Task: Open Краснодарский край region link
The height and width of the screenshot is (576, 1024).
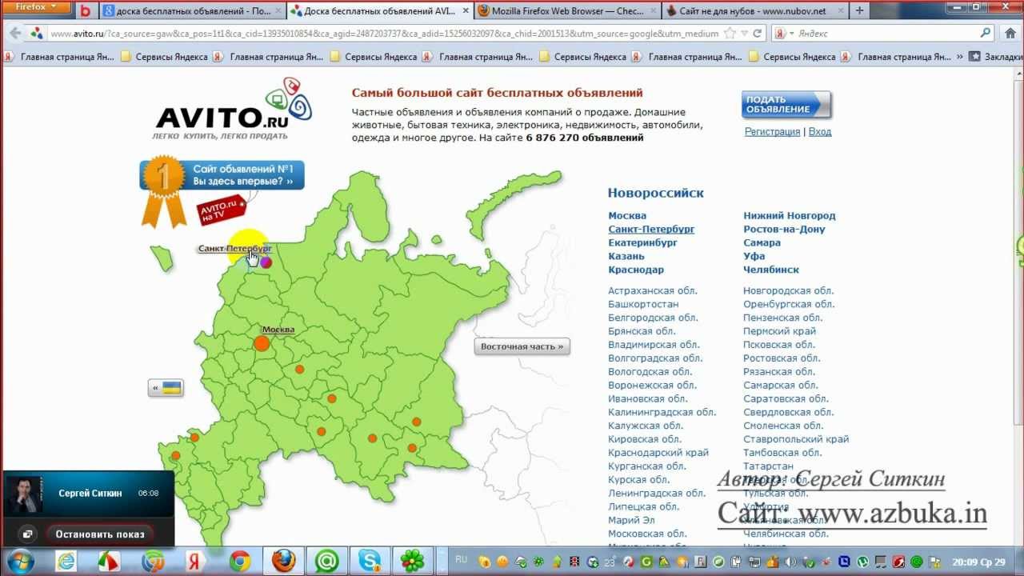Action: click(x=658, y=453)
